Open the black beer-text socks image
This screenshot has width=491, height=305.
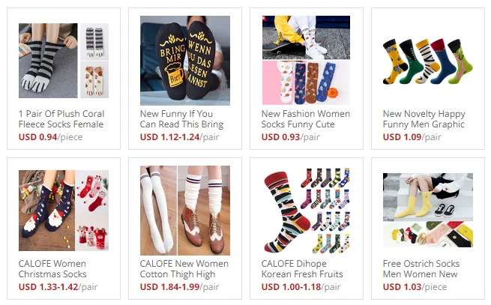click(x=185, y=61)
